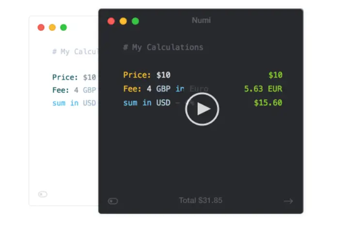Click the 'Price: $10' line in dark window
Image resolution: width=344 pixels, height=230 pixels.
click(147, 75)
